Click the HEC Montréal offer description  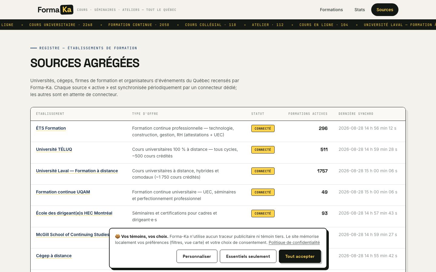click(174, 216)
